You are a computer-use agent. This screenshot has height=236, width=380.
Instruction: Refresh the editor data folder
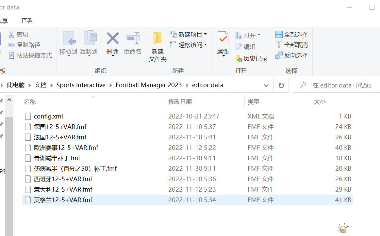coord(281,86)
